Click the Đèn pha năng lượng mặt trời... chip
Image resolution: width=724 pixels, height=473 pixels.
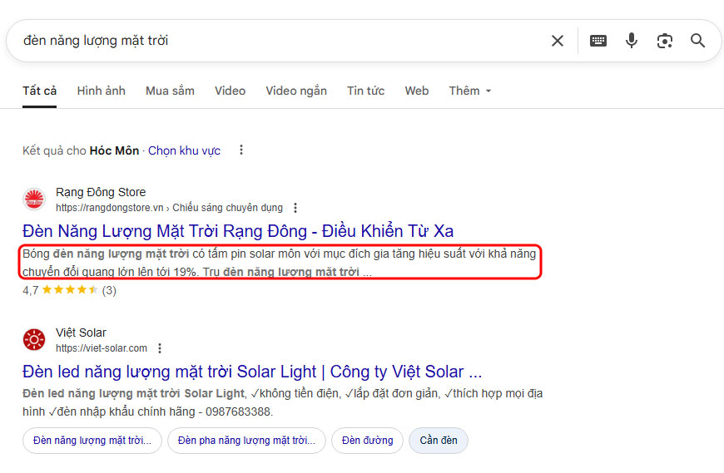(x=246, y=441)
